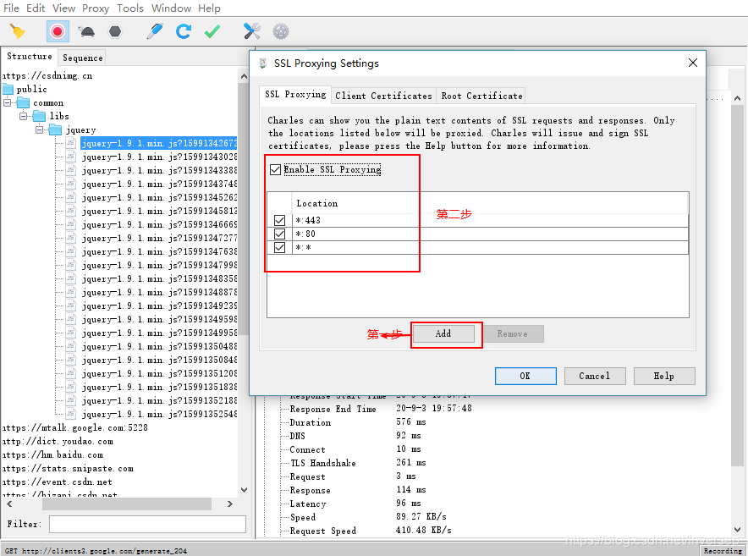Select the SSL Proxying tab
The width and height of the screenshot is (748, 556).
(295, 95)
